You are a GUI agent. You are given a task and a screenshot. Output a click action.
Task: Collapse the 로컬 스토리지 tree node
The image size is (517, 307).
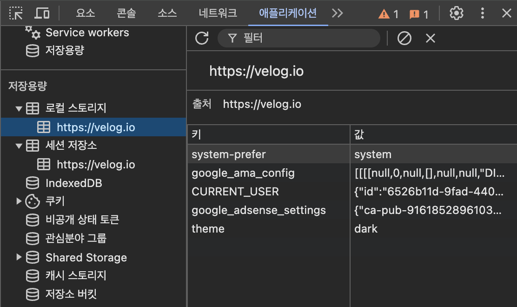click(x=19, y=108)
